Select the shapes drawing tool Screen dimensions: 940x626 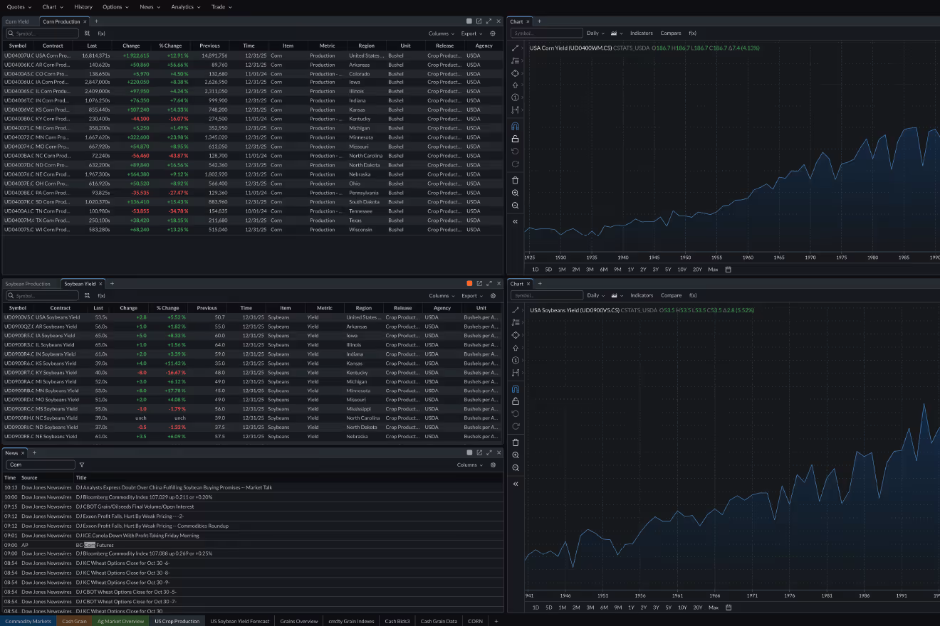pos(515,73)
